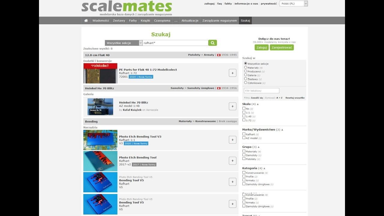Open the Photo Etch Bending Tool V3 thumbnail
Screen dimensions: 384x216
click(x=100, y=140)
